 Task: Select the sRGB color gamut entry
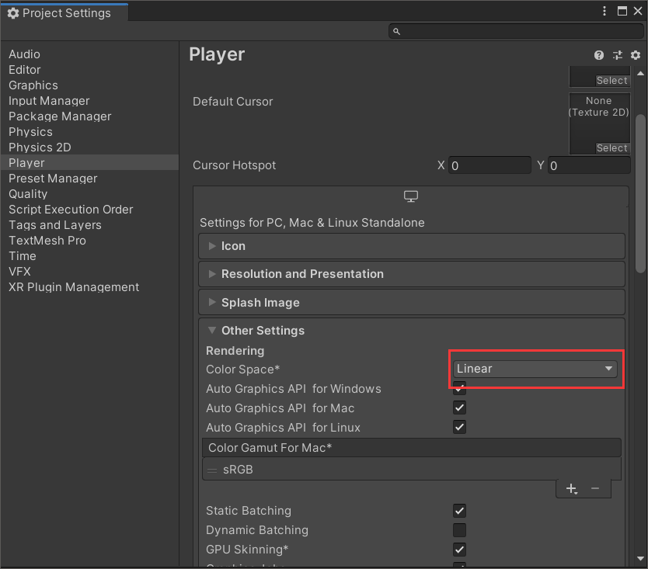tap(412, 470)
